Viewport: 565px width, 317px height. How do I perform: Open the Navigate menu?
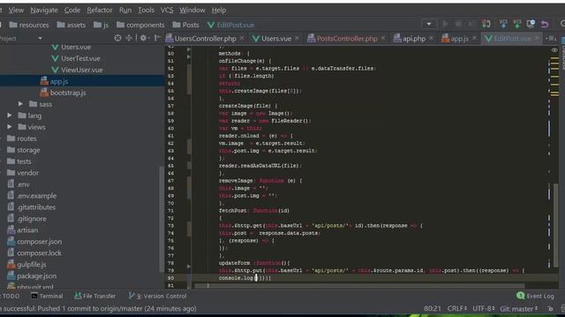click(44, 10)
